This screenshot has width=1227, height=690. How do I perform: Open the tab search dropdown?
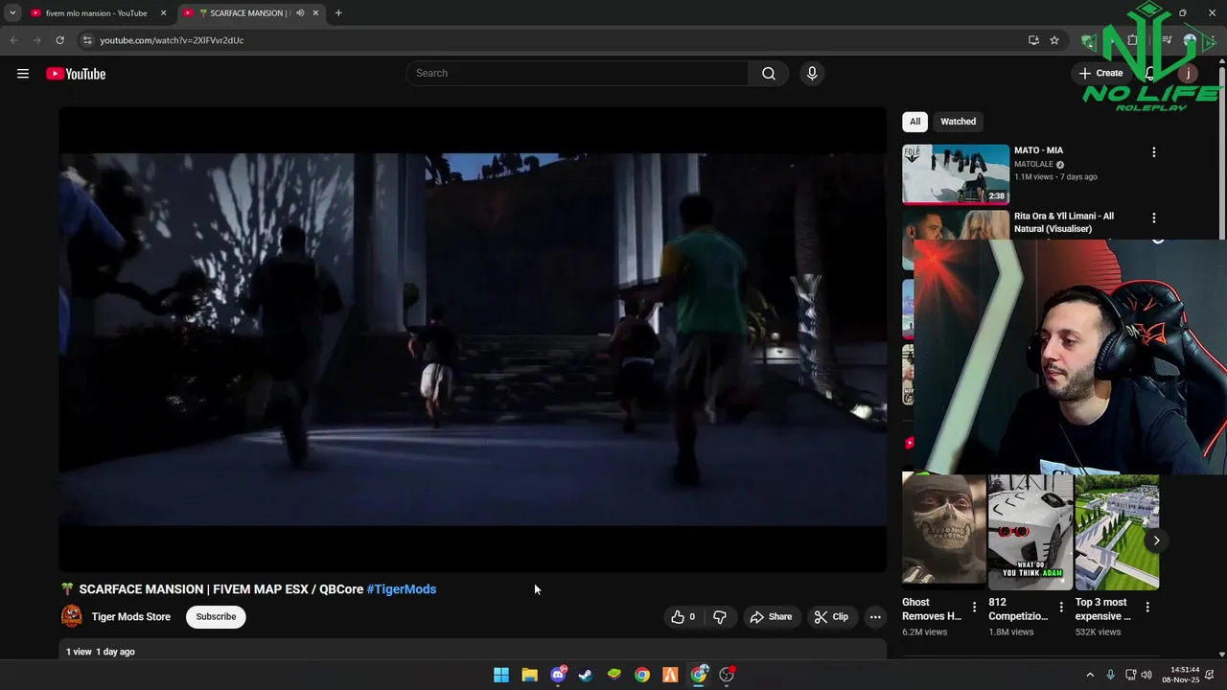(12, 13)
